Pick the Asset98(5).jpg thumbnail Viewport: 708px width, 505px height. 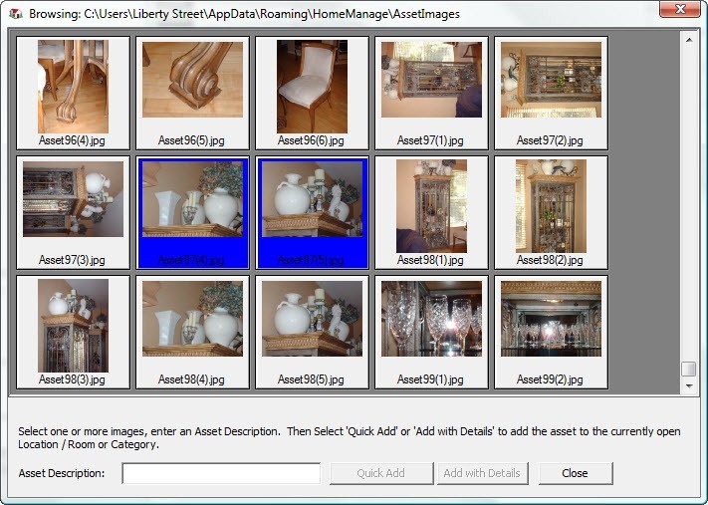(312, 332)
